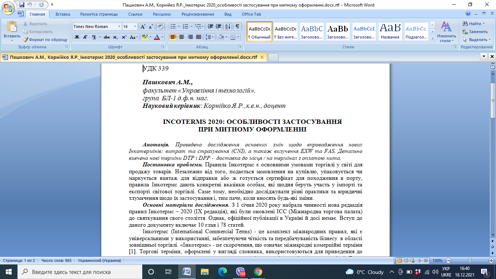Image resolution: width=496 pixels, height=279 pixels.
Task: Open Microsoft Edge from the taskbar
Action: tap(222, 272)
